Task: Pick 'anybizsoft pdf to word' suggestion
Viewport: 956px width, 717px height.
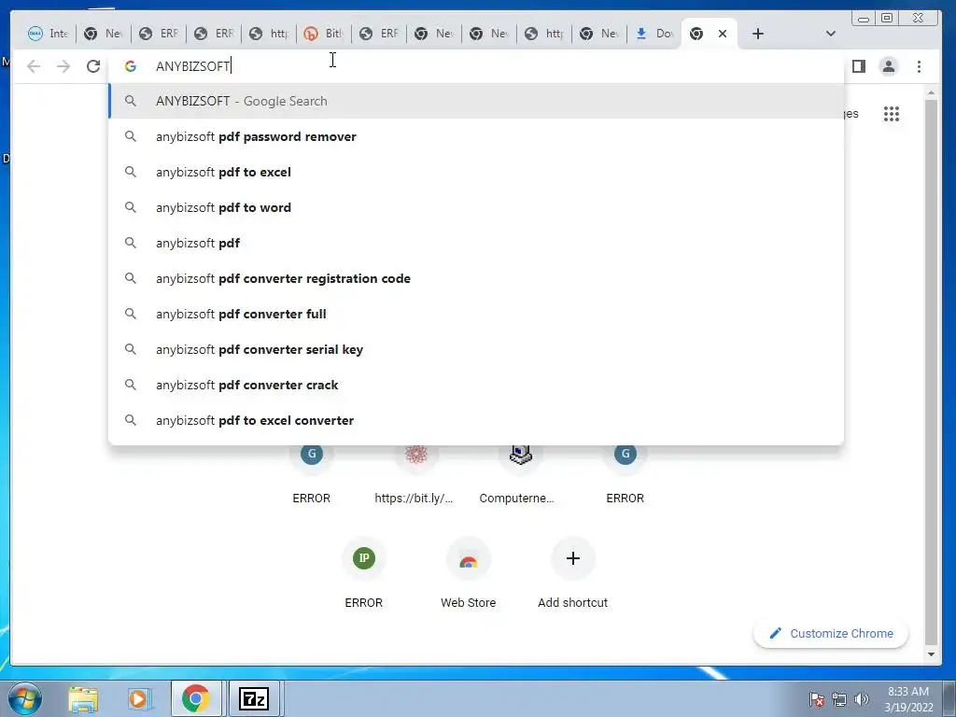Action: 476,207
